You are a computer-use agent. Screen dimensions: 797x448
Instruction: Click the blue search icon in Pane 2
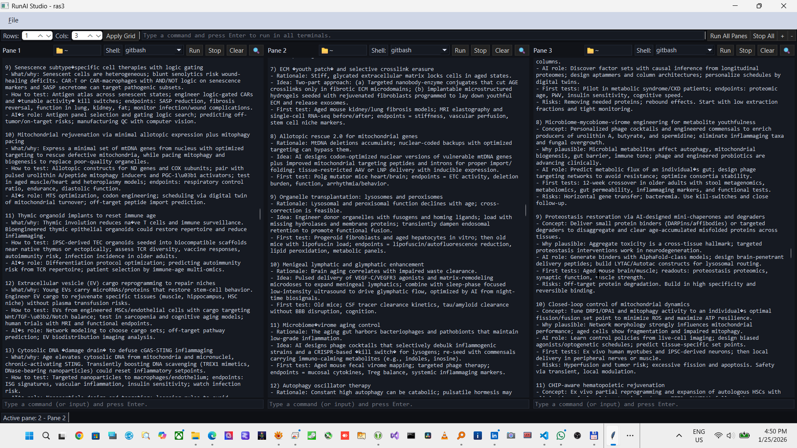tap(521, 50)
